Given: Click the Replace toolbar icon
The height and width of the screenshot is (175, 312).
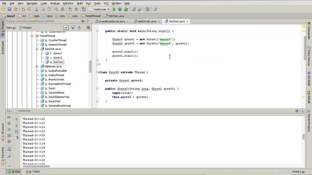Looking at the screenshot, I should point(63,9).
